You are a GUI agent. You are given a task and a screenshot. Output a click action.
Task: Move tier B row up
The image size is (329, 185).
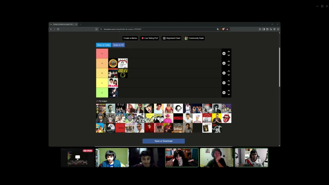coord(229,71)
